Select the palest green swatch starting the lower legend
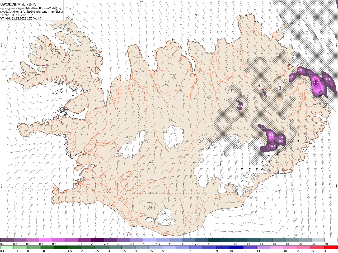Viewport: 338px width, 253px height. [7, 247]
